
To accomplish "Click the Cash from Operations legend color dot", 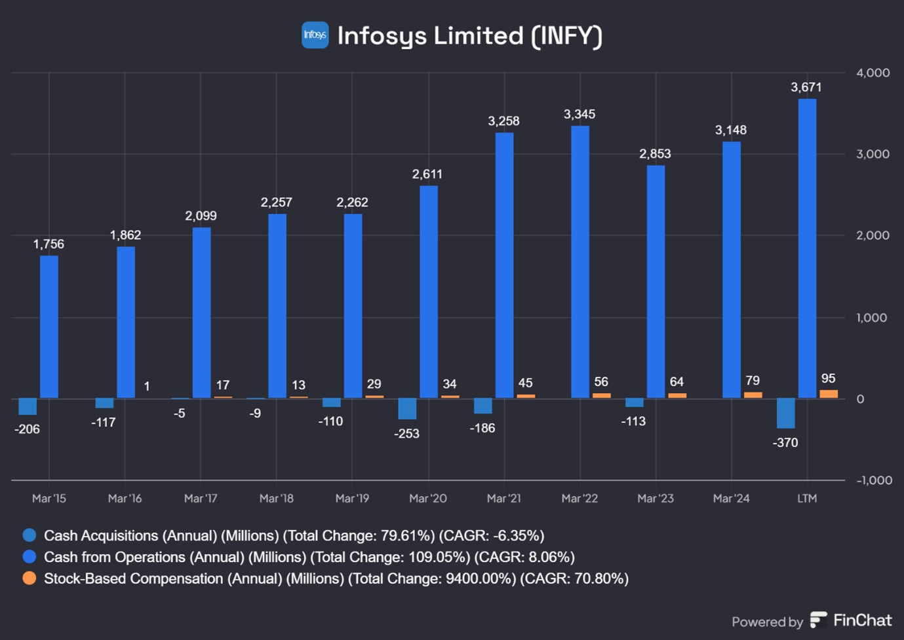I will 29,557.
